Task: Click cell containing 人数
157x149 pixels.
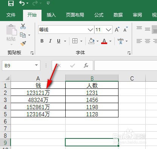Action: click(x=92, y=85)
